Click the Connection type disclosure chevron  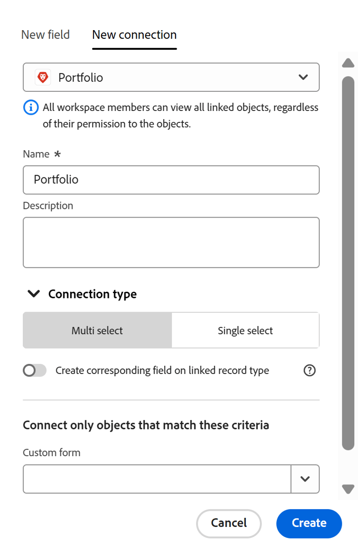(33, 294)
